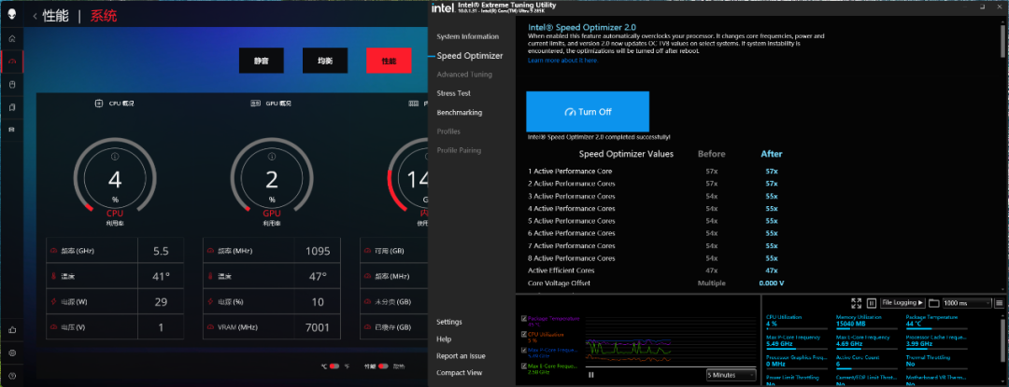Image resolution: width=1009 pixels, height=387 pixels.
Task: Click the Active Efficient Cores row
Action: [655, 270]
